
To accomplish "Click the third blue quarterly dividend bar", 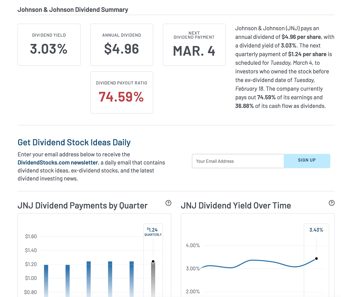I will 89,279.
